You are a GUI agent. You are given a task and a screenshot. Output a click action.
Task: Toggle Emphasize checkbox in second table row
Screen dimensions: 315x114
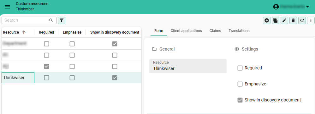pyautogui.click(x=72, y=55)
